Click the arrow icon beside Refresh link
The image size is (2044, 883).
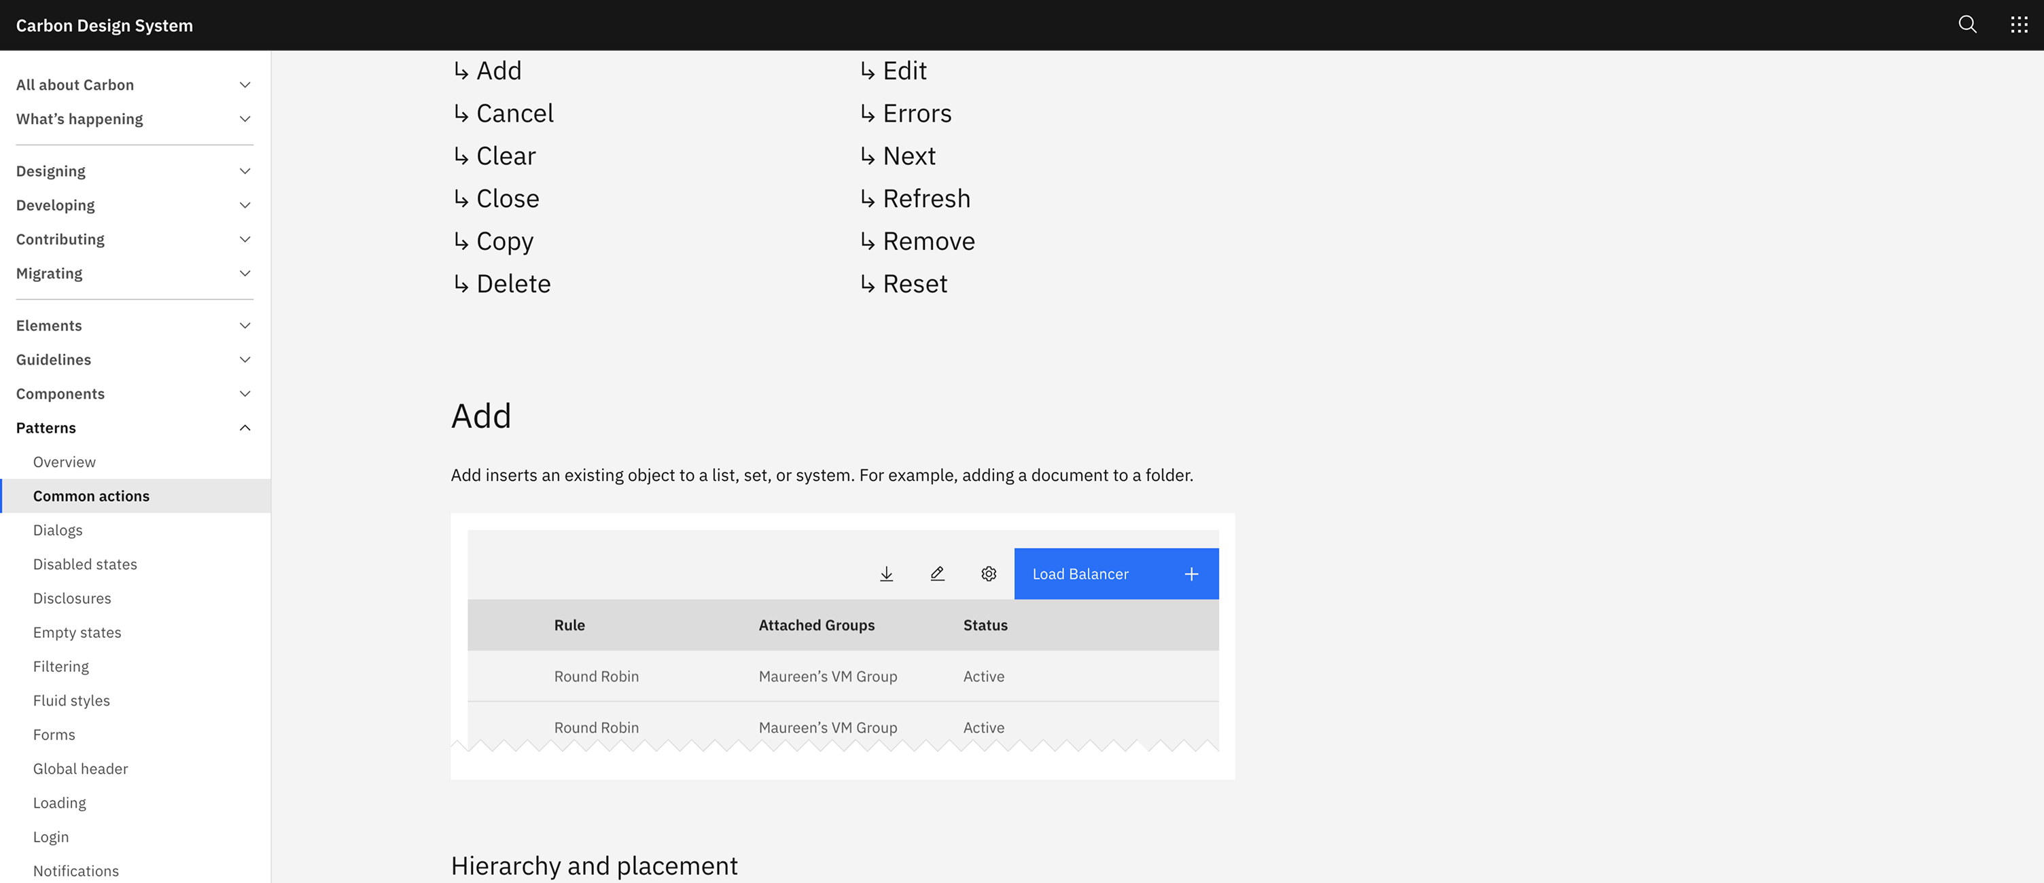pos(867,198)
